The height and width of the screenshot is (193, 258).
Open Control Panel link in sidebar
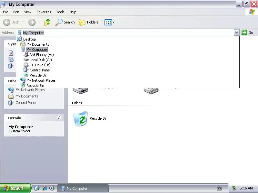26,103
